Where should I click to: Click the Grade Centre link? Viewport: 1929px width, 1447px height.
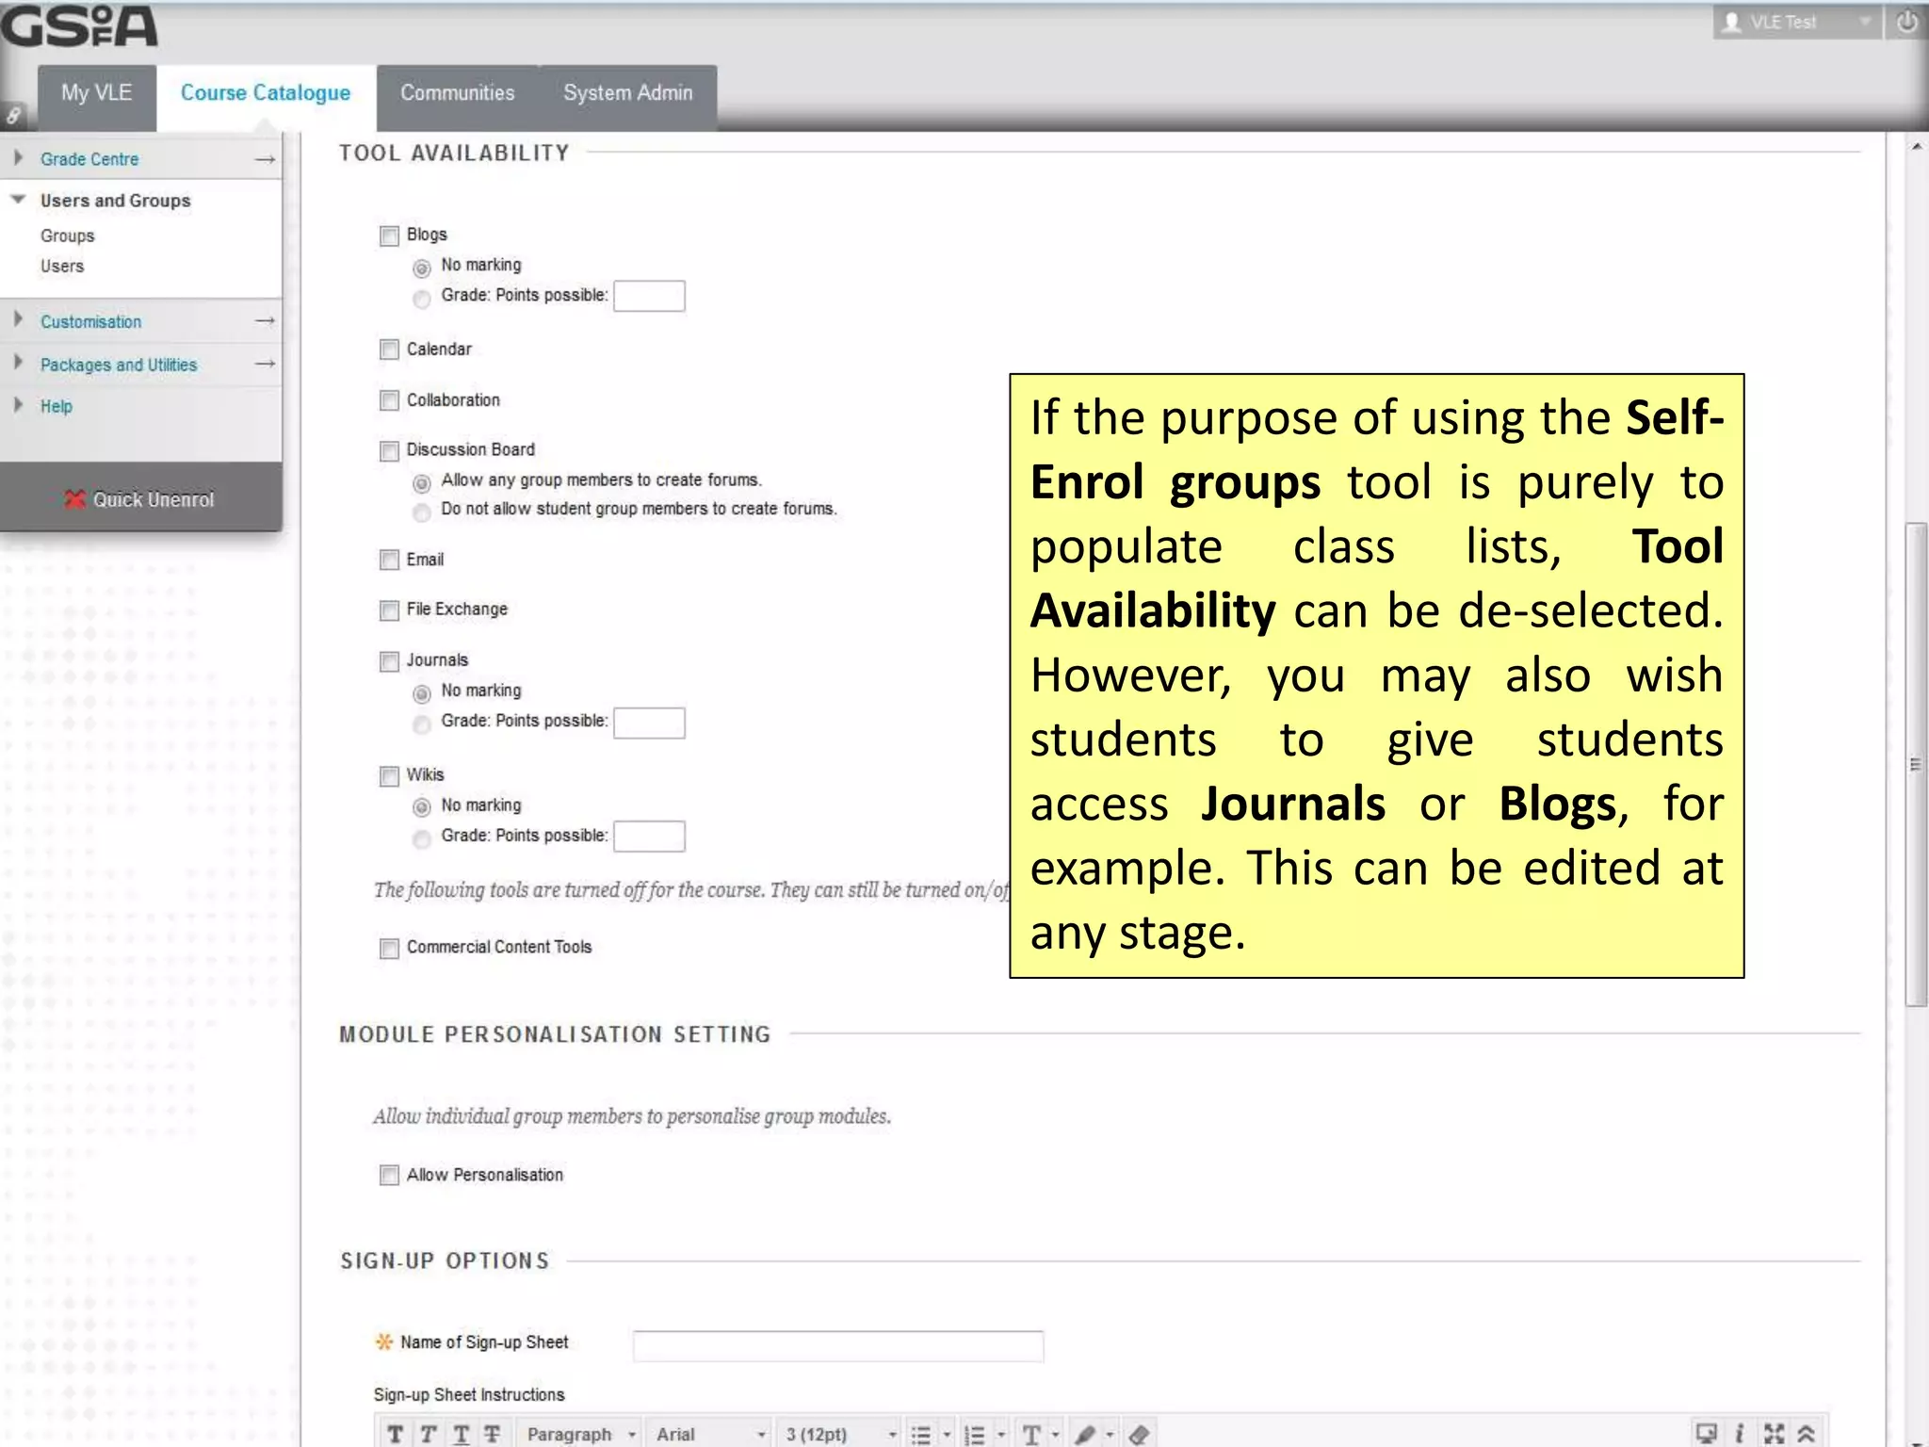click(89, 159)
